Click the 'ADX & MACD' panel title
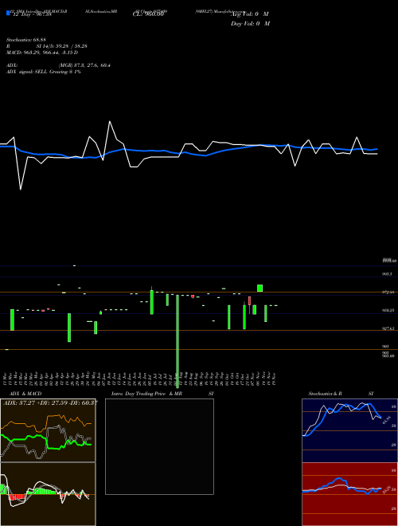The width and height of the screenshot is (398, 526). pos(25,394)
